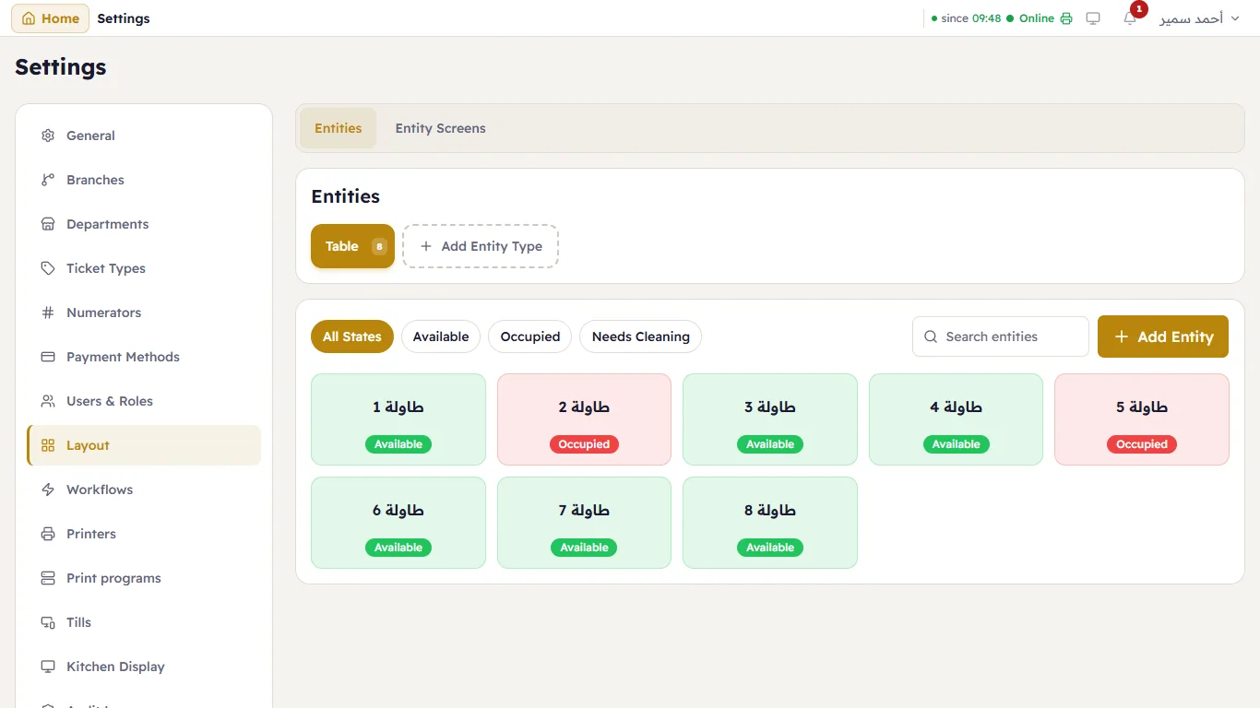Image resolution: width=1260 pixels, height=708 pixels.
Task: Filter entities by Needs Cleaning state
Action: pos(641,336)
